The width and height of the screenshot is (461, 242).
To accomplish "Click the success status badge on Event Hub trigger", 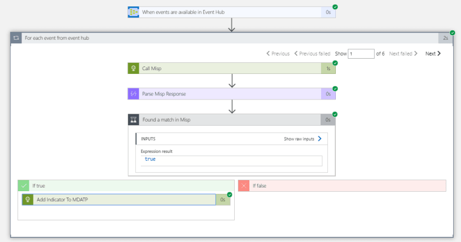I will click(335, 7).
